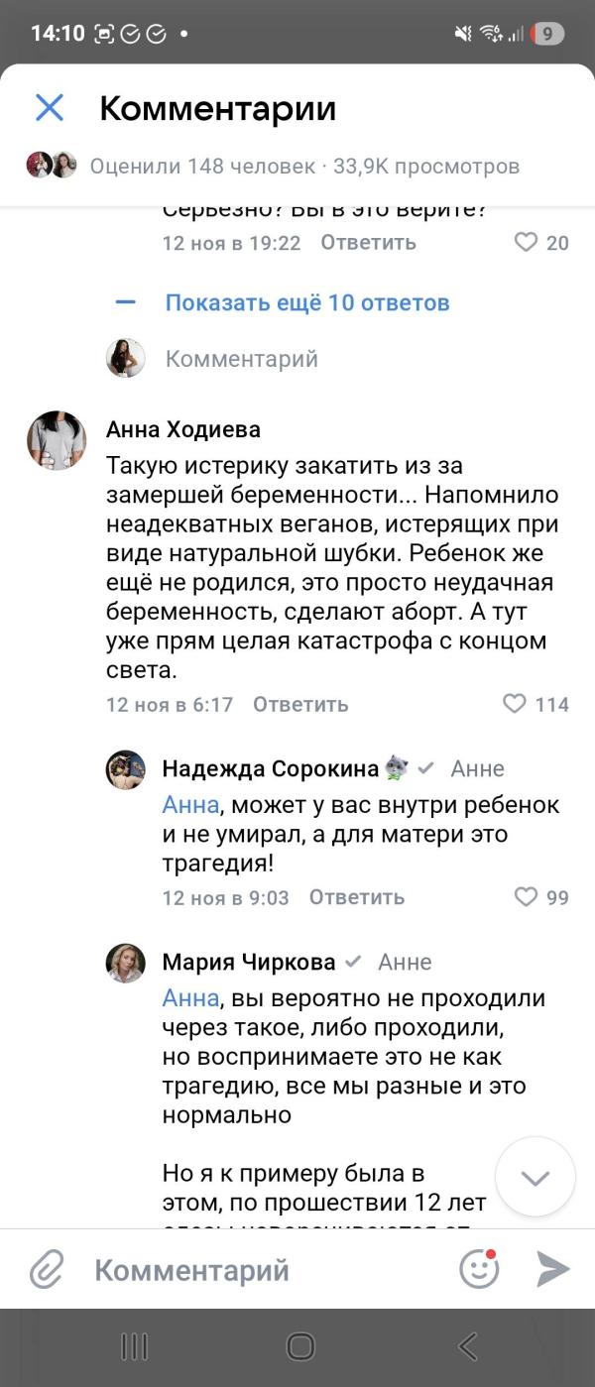Open the emoji smiley picker
The height and width of the screenshot is (1387, 595).
(479, 1269)
